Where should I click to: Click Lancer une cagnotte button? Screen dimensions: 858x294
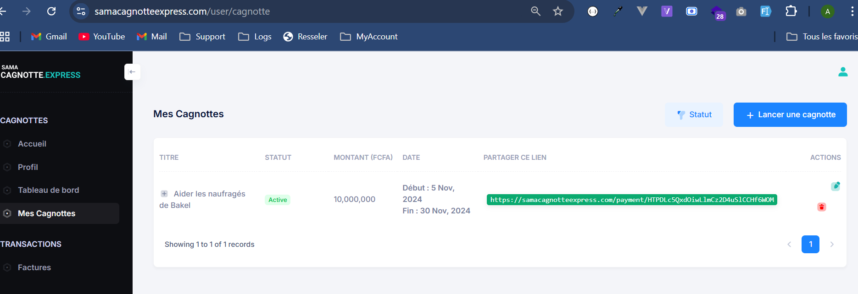790,114
